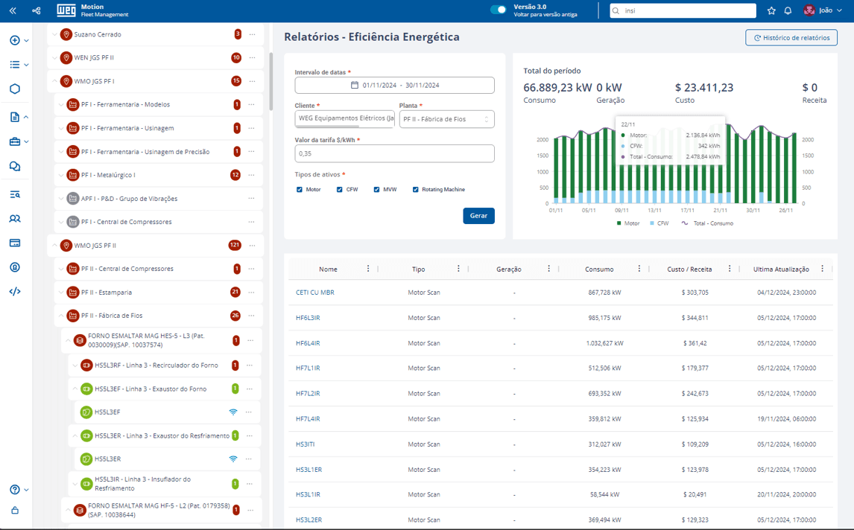Open the help question mark icon
Image resolution: width=854 pixels, height=530 pixels.
pyautogui.click(x=15, y=489)
